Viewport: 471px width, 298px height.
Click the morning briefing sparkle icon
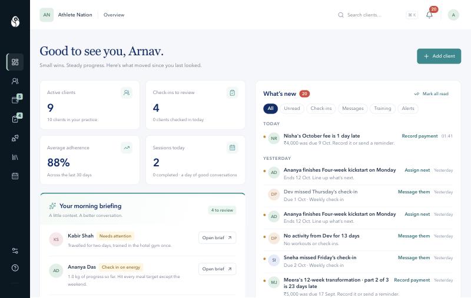[52, 206]
